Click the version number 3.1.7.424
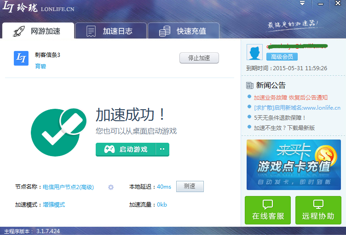Screen dimensions: 346x235 pyautogui.click(x=48, y=231)
